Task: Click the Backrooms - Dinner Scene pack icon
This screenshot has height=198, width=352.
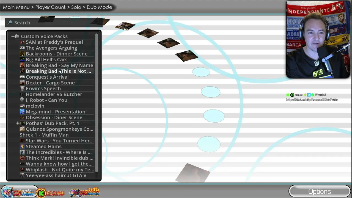Action: [22, 54]
